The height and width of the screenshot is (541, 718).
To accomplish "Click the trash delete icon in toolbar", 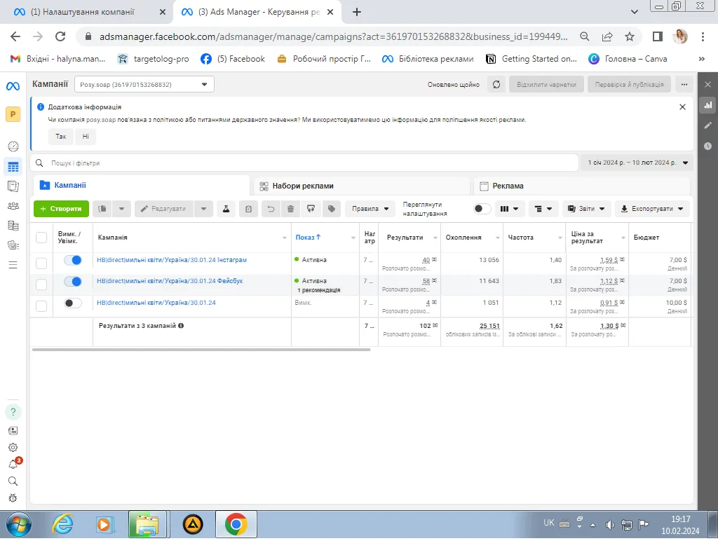I will pos(290,209).
